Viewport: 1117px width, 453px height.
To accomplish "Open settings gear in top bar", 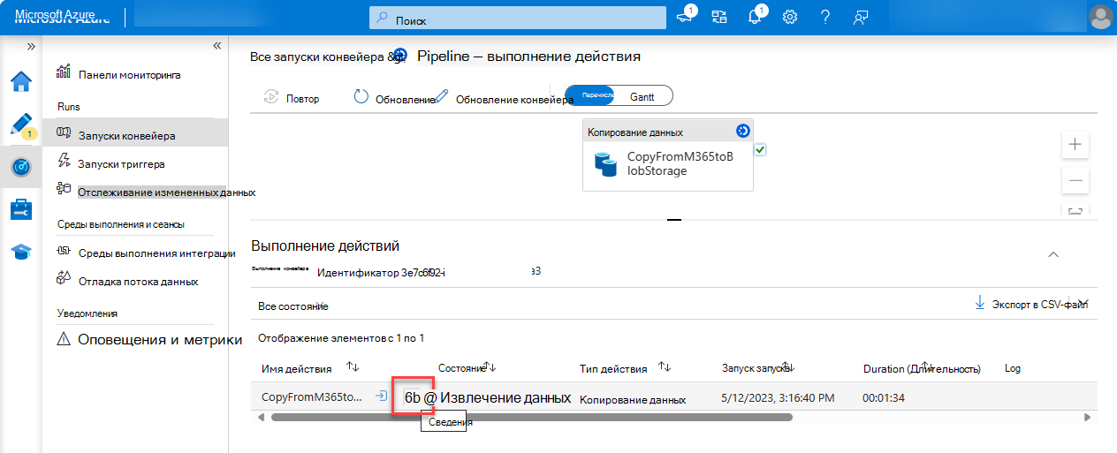I will click(790, 17).
